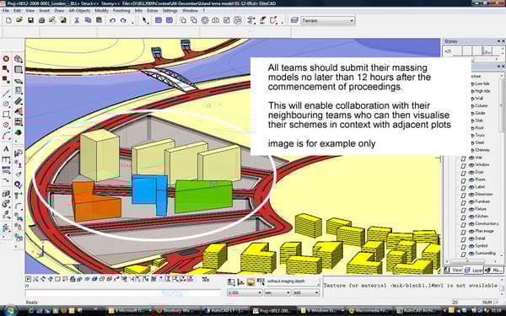Save the drawing with the floppy icon
506x316 pixels.
(x=30, y=20)
